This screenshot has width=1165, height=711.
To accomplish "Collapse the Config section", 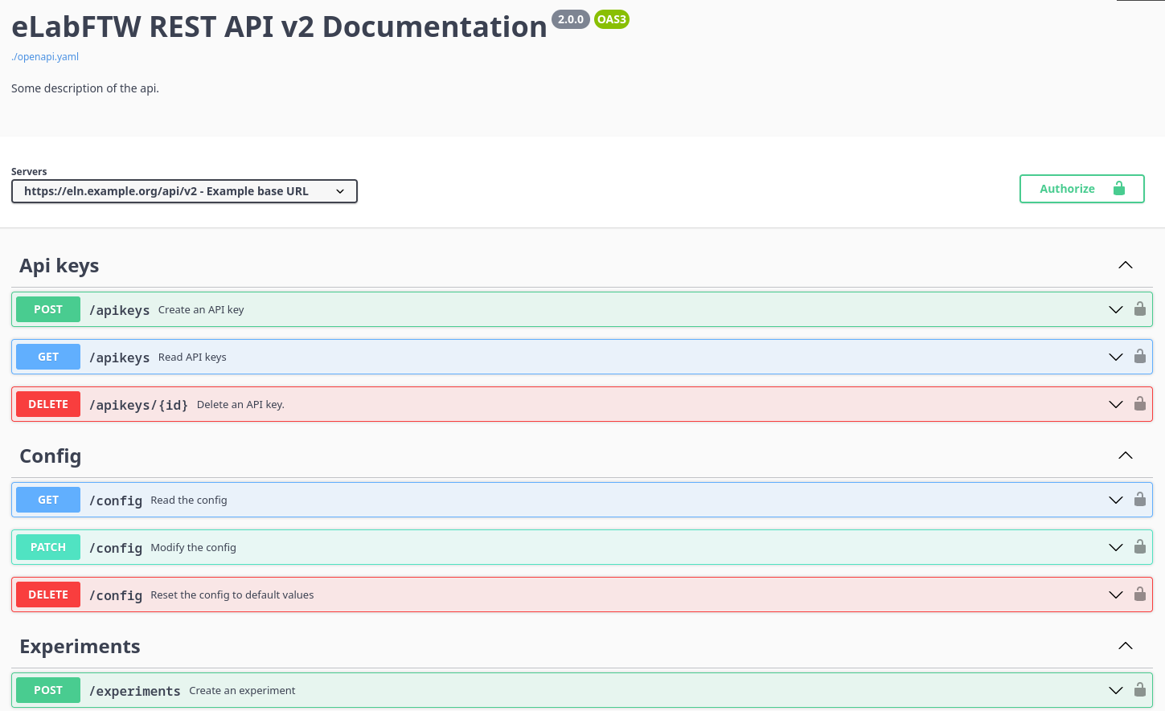I will click(x=1126, y=456).
